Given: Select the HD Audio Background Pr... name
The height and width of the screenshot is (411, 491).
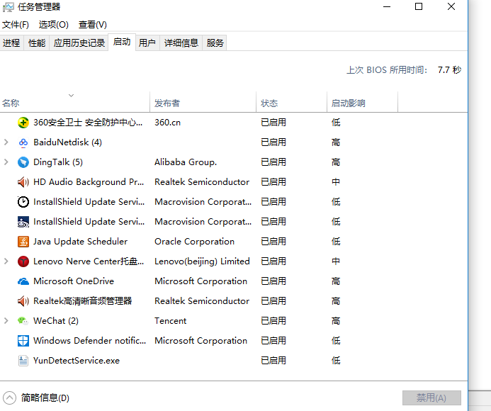Looking at the screenshot, I should [x=89, y=182].
